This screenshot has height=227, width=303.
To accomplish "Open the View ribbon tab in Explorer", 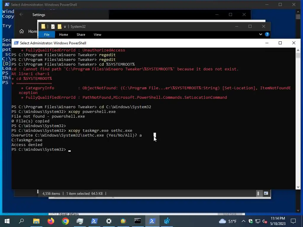I will pos(97,35).
